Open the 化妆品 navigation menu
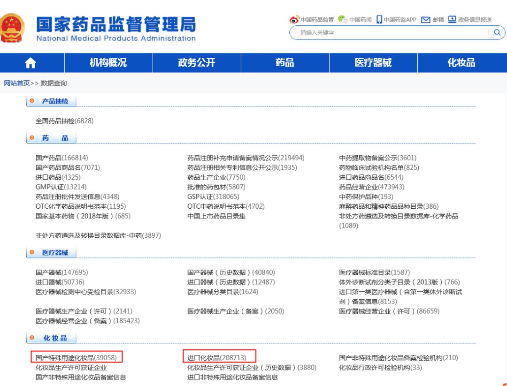Image resolution: width=507 pixels, height=386 pixels. (x=461, y=63)
